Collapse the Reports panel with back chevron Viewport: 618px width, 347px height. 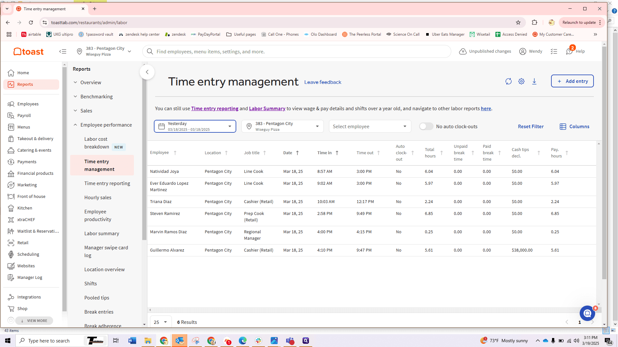coord(147,72)
